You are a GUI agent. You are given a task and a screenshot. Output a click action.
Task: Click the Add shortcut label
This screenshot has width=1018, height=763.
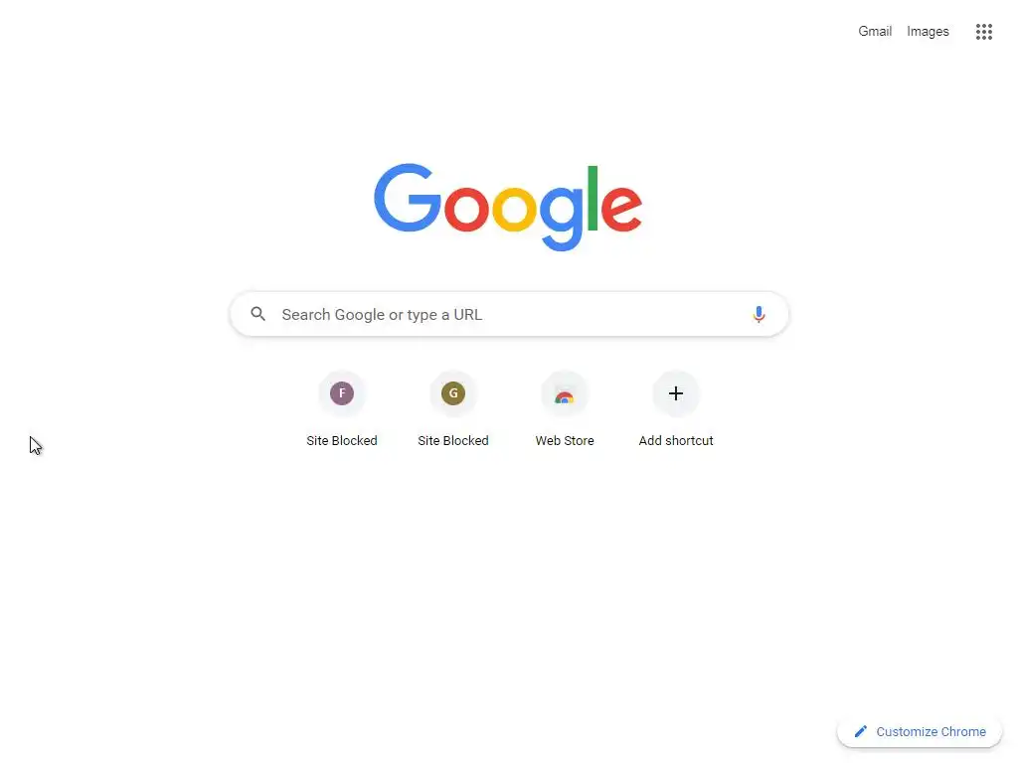[x=676, y=440]
